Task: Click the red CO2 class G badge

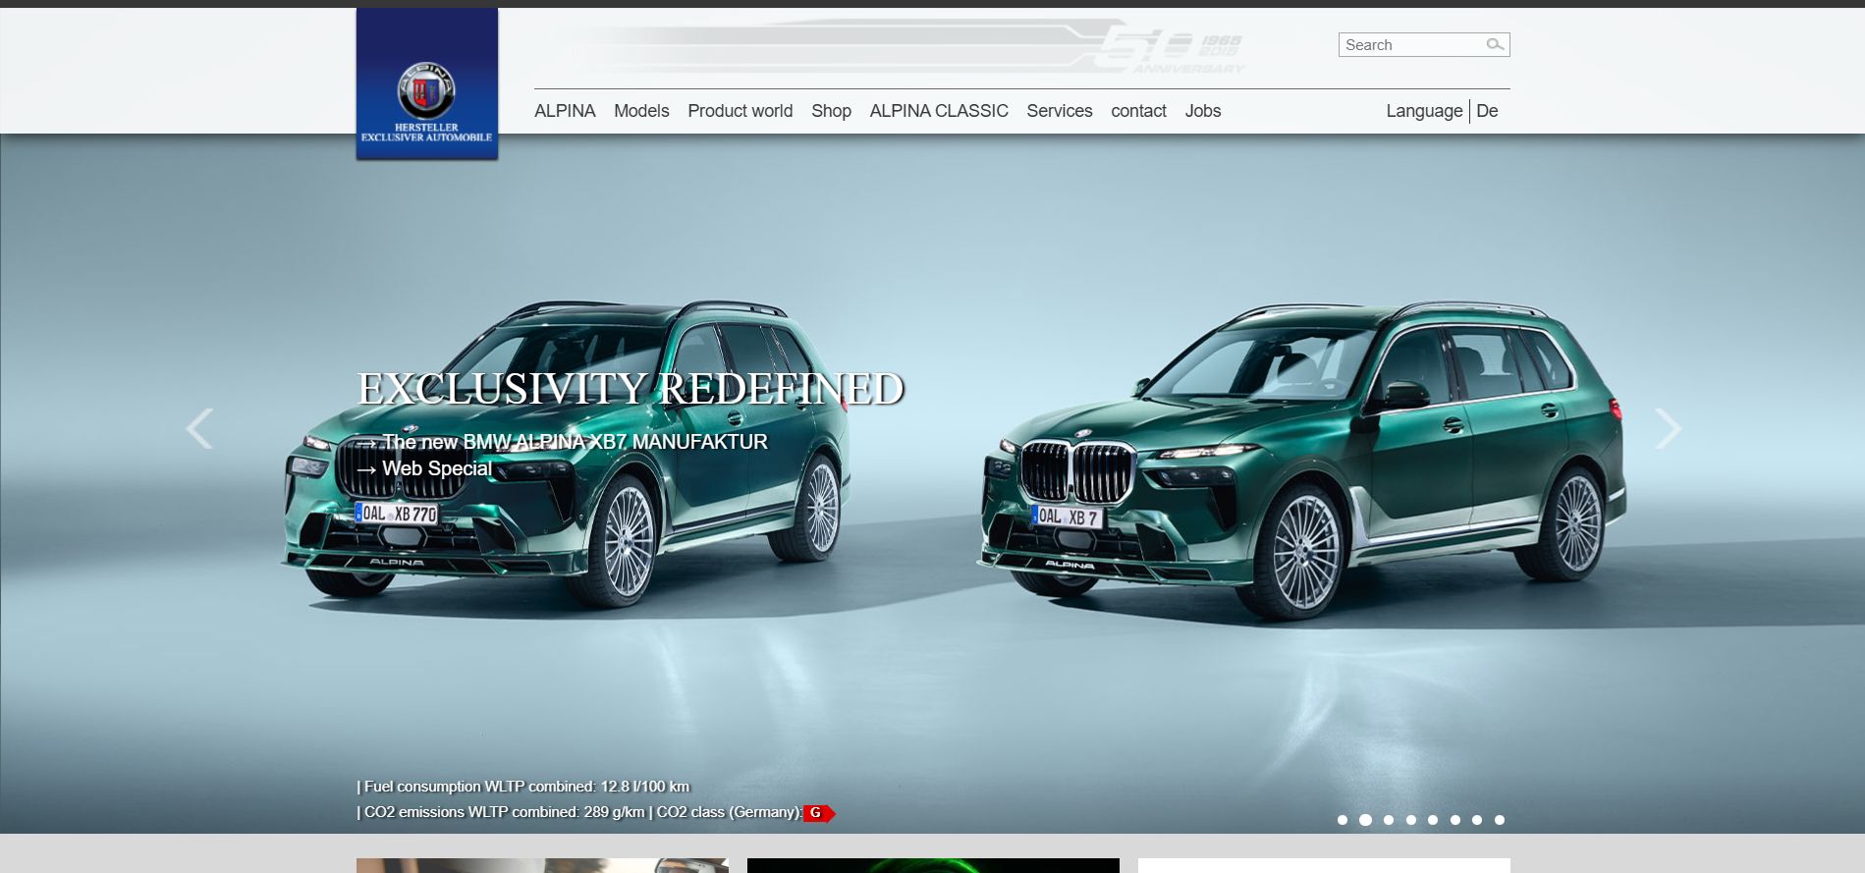Action: tap(817, 813)
